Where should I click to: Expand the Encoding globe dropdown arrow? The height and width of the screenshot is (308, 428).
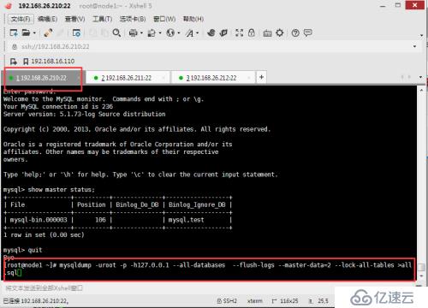click(x=179, y=33)
